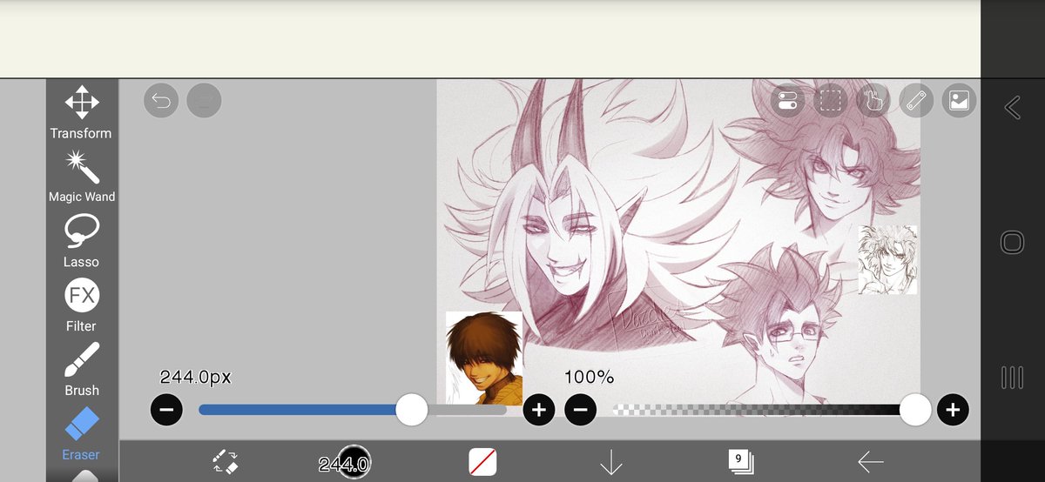Viewport: 1045px width, 482px height.
Task: Select the Magic Wand tool
Action: (81, 177)
